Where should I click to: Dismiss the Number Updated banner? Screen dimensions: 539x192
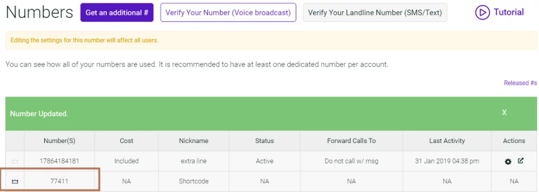click(x=504, y=113)
